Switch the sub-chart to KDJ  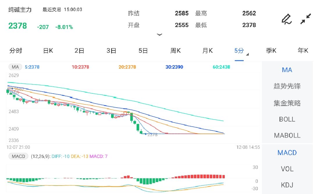[287, 185]
